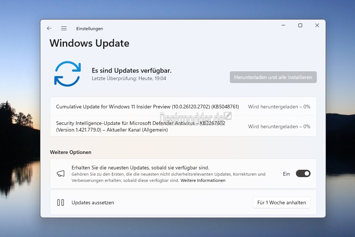Go back with the arrow icon

[49, 28]
